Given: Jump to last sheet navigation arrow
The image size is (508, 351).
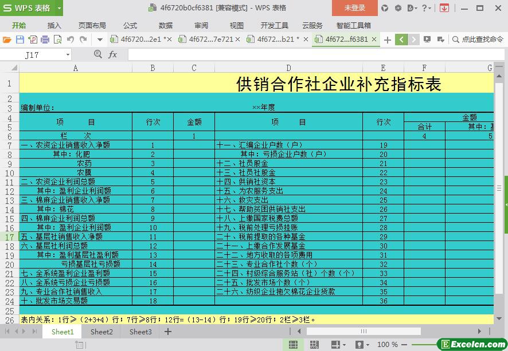Looking at the screenshot, I should 34,332.
